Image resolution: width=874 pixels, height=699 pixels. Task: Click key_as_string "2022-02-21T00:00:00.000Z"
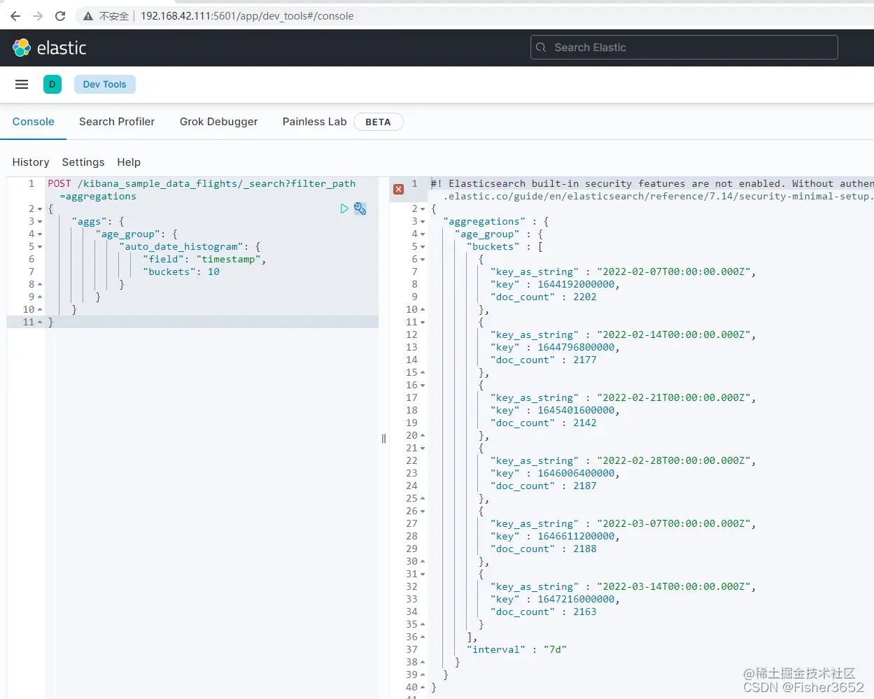pos(673,397)
